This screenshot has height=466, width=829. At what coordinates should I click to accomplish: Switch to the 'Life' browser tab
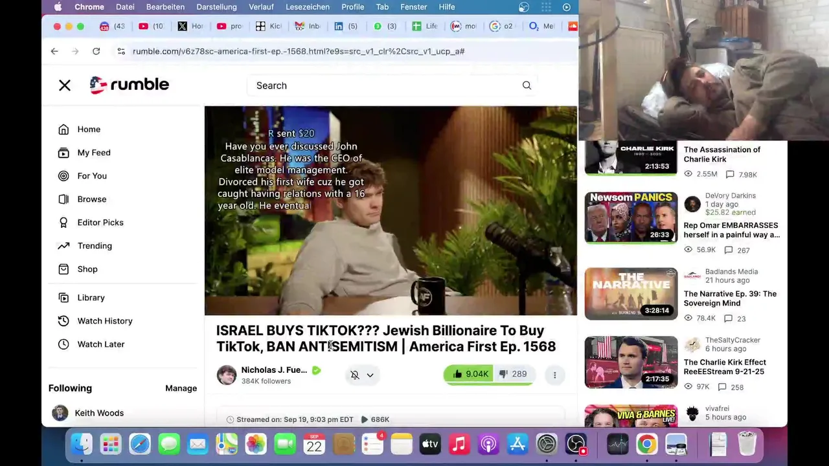pyautogui.click(x=425, y=26)
